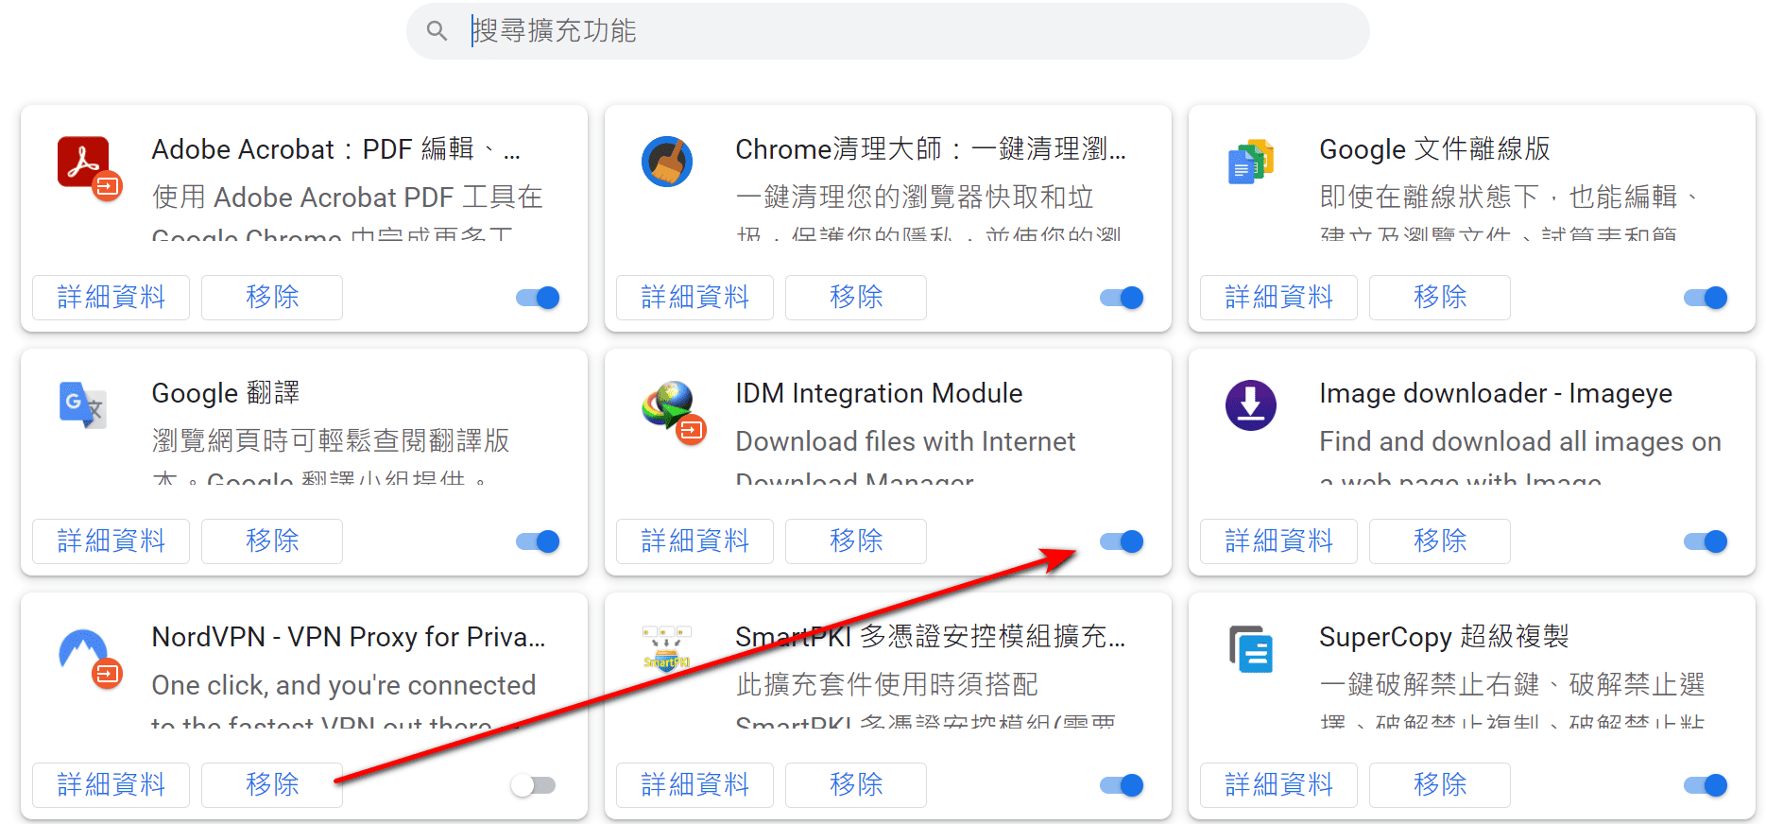View 詳細資料 for Image downloader - Imageye
Image resolution: width=1766 pixels, height=824 pixels.
[1279, 541]
